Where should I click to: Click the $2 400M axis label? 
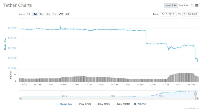pos(12,48)
